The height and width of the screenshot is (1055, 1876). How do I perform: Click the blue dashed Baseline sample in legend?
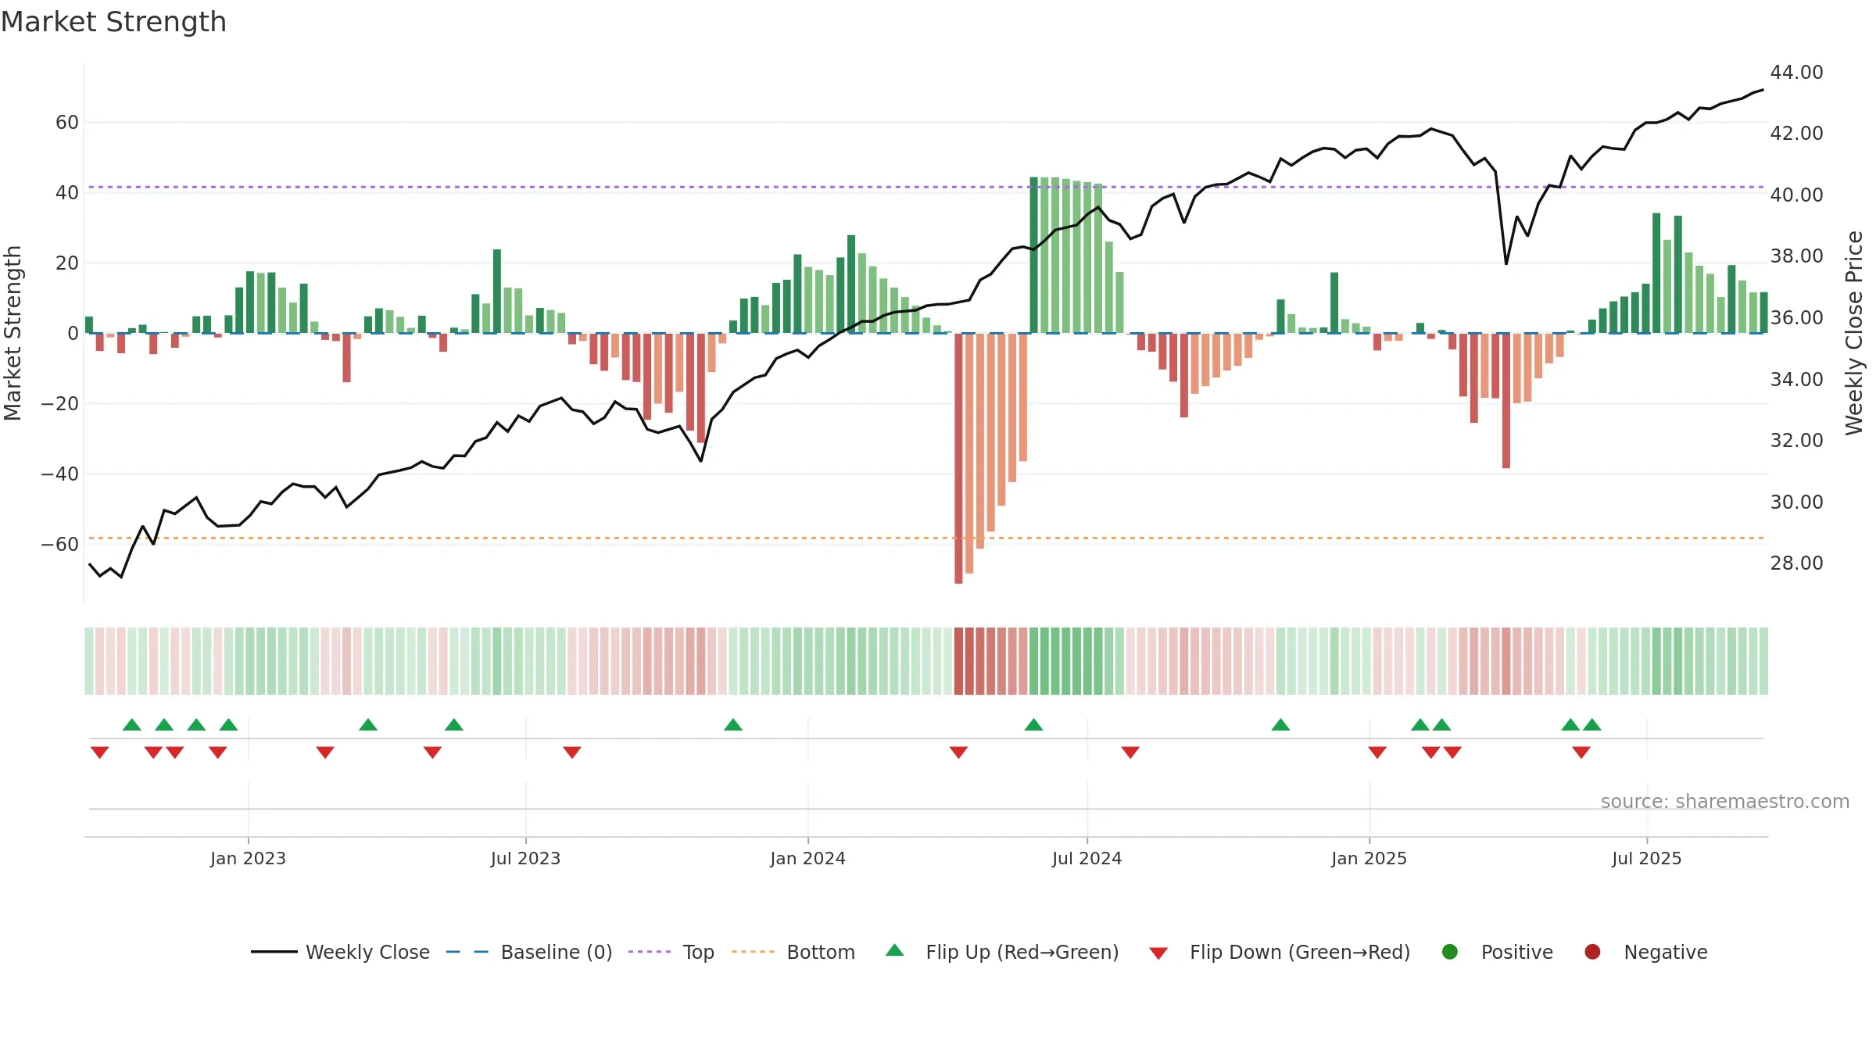[x=467, y=952]
